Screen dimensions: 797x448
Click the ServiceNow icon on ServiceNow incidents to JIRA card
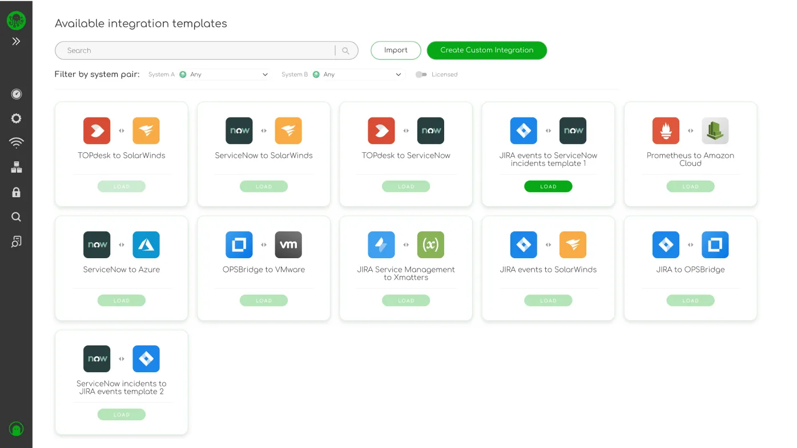(96, 359)
